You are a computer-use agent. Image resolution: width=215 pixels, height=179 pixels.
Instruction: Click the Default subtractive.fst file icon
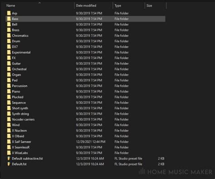click(x=9, y=158)
